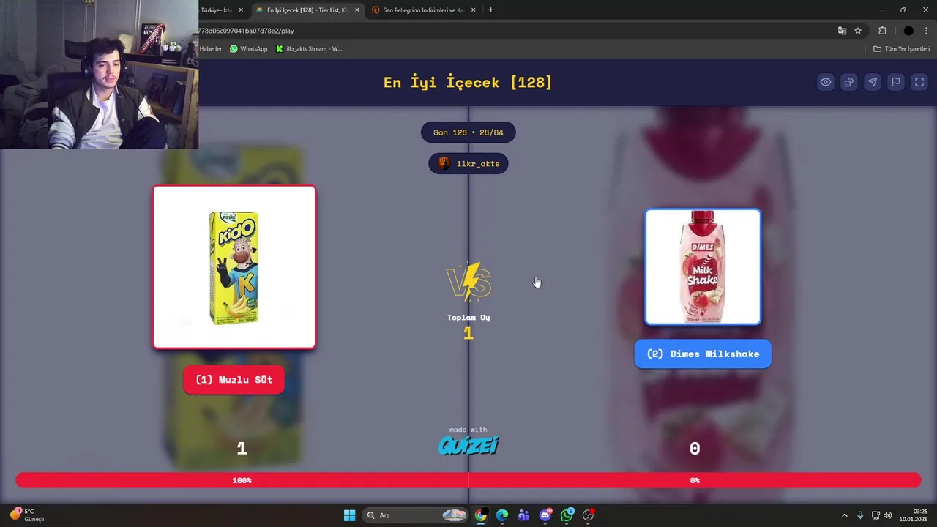Open a new browser tab
The width and height of the screenshot is (937, 527).
[490, 10]
